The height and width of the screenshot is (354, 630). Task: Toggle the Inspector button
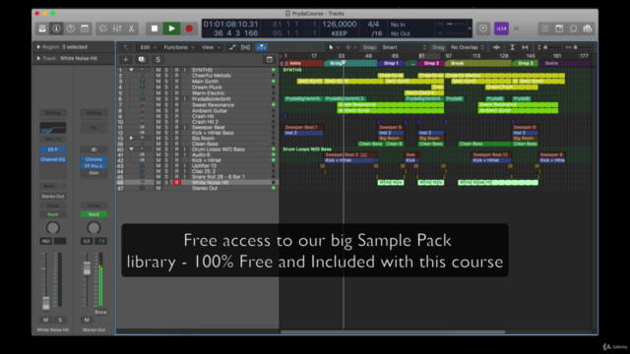click(x=56, y=29)
